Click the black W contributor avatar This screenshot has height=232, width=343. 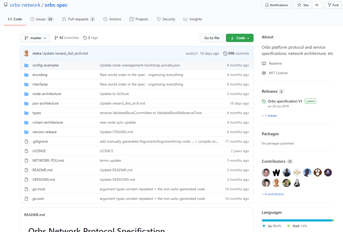(276, 173)
